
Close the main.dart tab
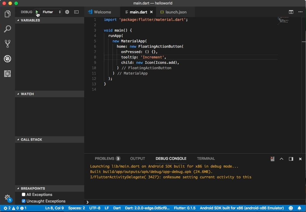click(151, 12)
